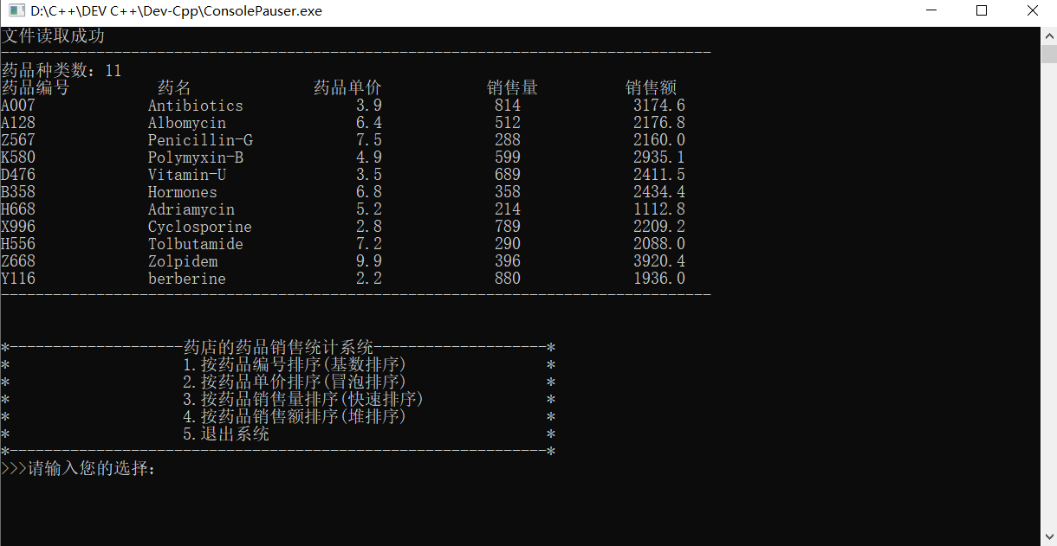The height and width of the screenshot is (546, 1057).
Task: Click sales amount 3920.4
Action: pyautogui.click(x=659, y=261)
